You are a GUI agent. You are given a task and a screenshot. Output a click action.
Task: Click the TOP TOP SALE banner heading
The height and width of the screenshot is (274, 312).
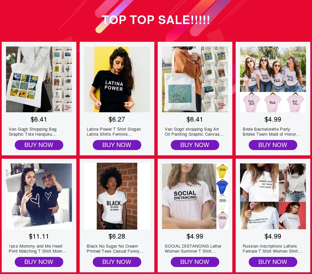(x=156, y=20)
